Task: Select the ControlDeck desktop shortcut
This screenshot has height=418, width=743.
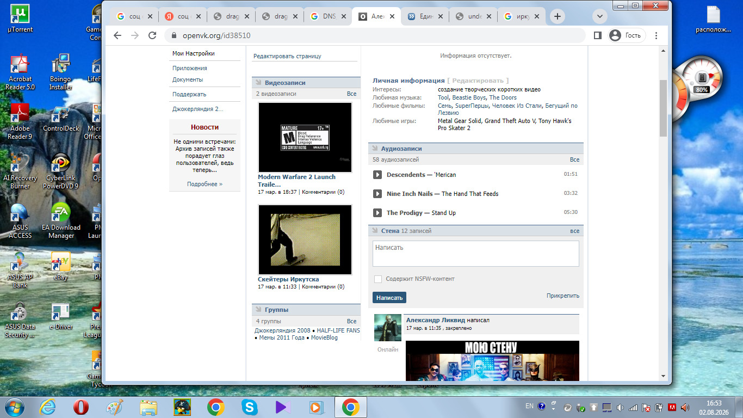Action: tap(61, 120)
